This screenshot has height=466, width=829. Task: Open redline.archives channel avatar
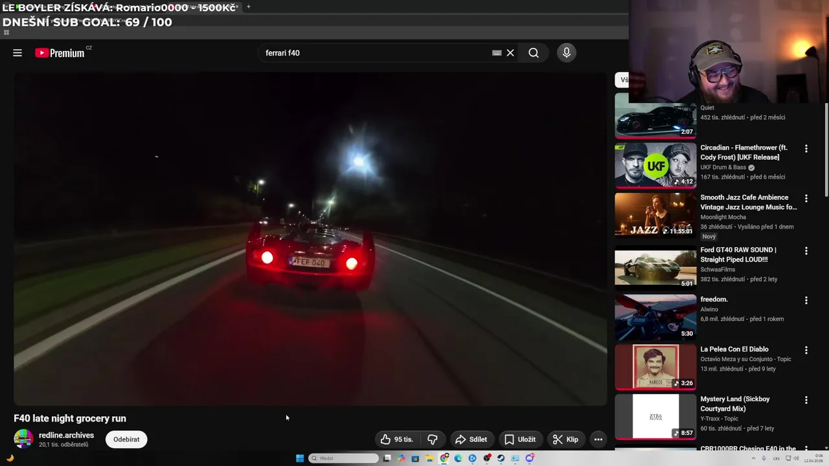tap(24, 439)
